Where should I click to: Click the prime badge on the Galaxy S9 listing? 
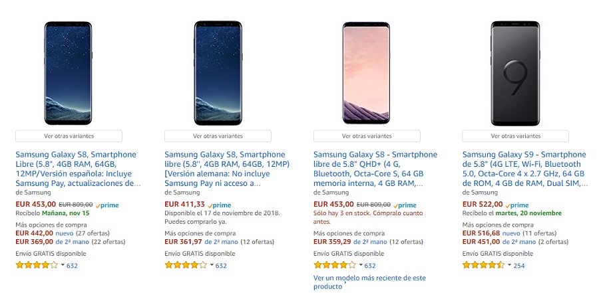tap(517, 205)
